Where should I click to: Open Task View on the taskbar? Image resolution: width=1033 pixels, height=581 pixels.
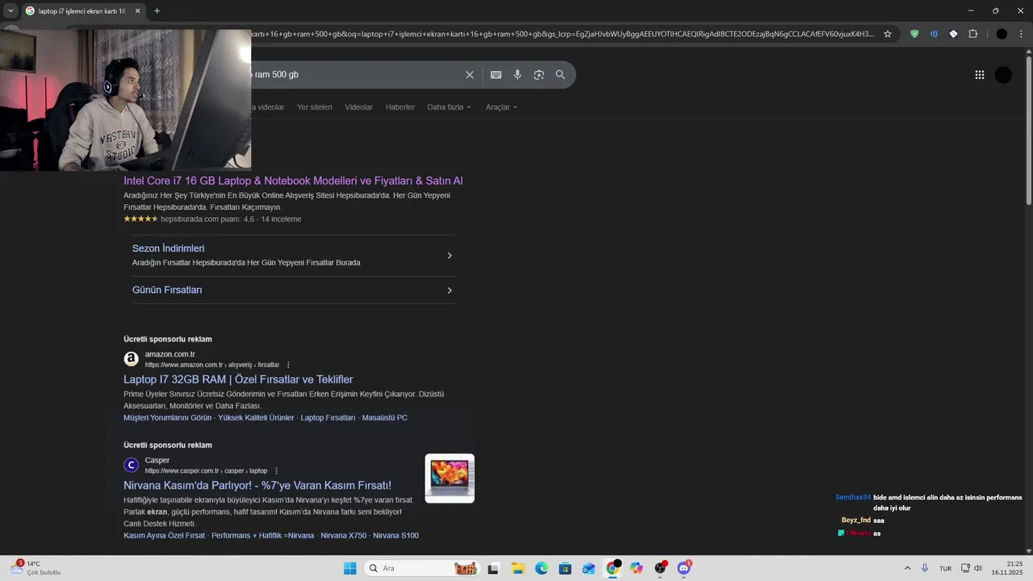(493, 568)
